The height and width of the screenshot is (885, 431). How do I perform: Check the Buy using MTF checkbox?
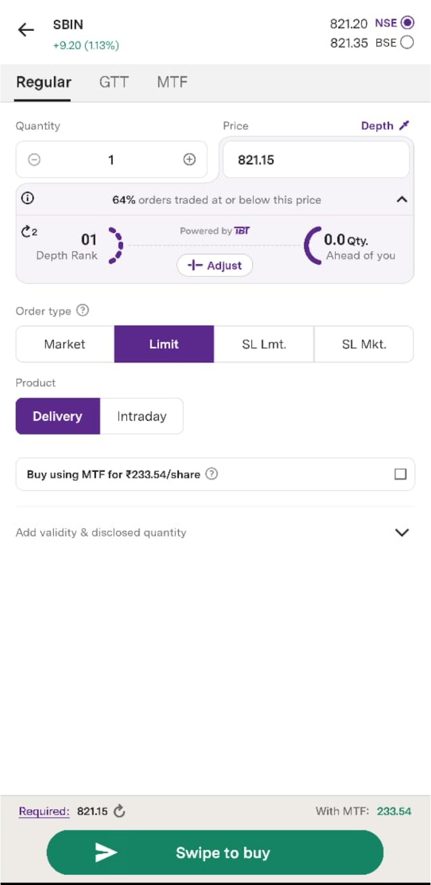401,474
